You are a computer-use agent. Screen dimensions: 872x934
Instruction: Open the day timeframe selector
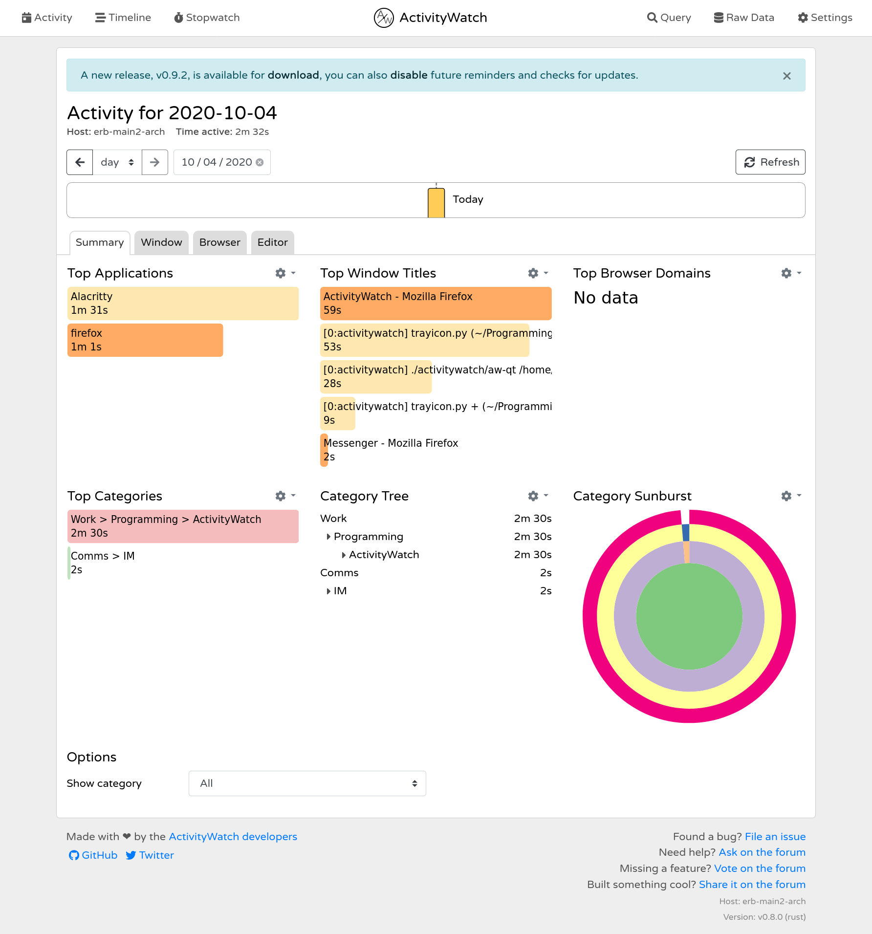point(117,162)
